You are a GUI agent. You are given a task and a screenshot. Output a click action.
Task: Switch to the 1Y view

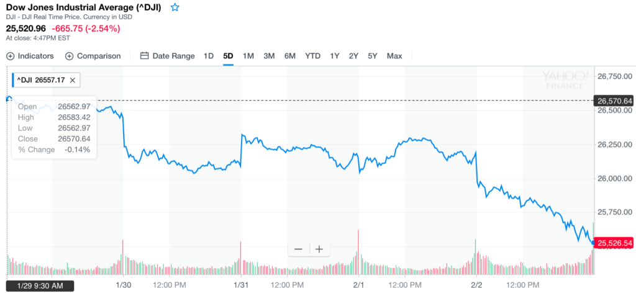335,56
